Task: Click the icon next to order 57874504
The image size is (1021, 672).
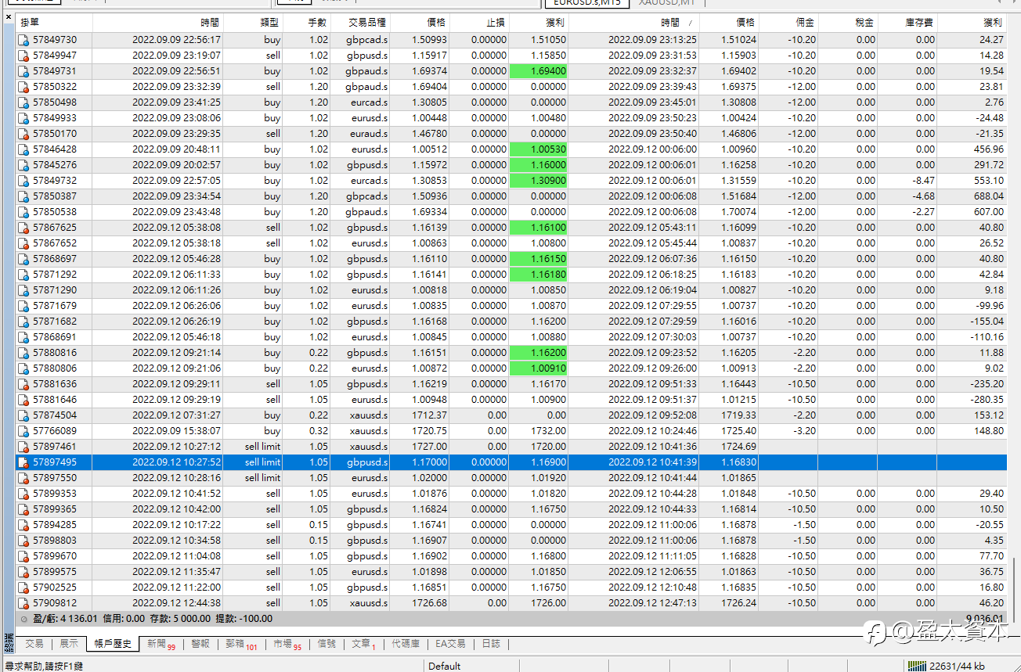Action: (23, 415)
